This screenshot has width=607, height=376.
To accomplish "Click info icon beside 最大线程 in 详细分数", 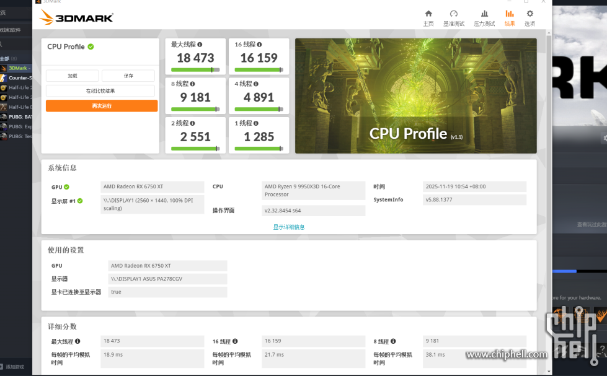I will coord(78,341).
